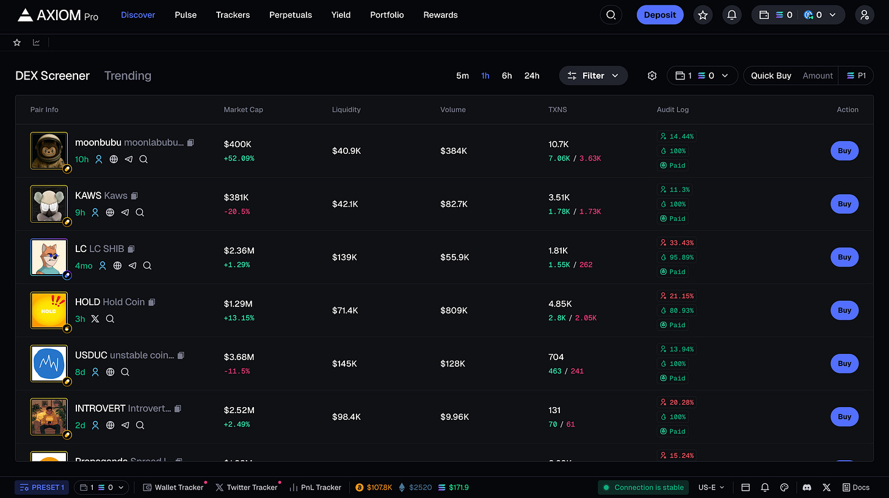Open the moonbubu Telegram link icon
The height and width of the screenshot is (498, 889).
point(128,159)
